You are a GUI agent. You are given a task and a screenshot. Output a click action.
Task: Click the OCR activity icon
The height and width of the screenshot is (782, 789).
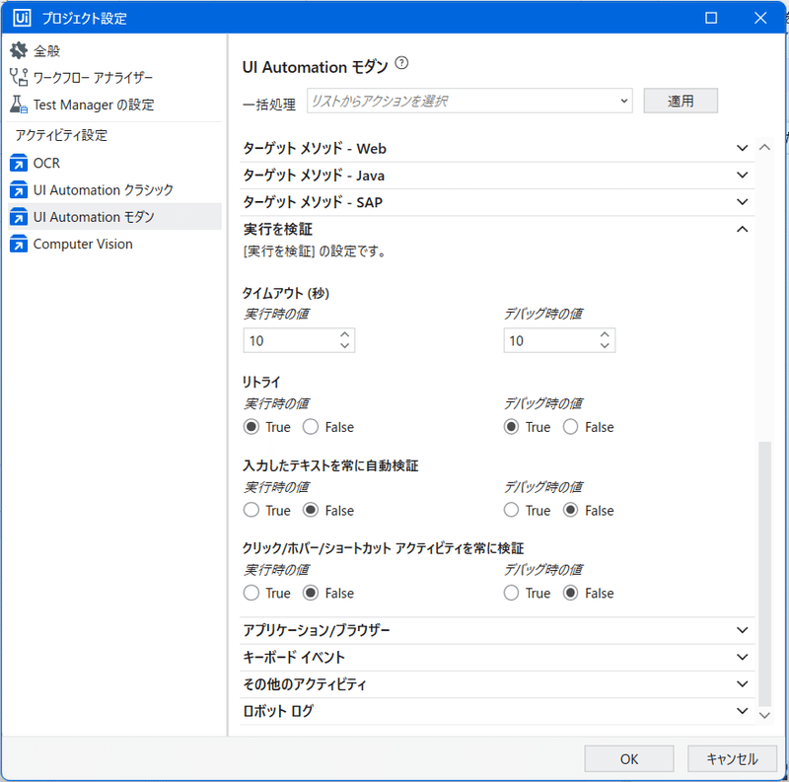19,163
